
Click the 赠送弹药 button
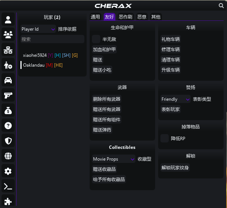[x=102, y=130]
